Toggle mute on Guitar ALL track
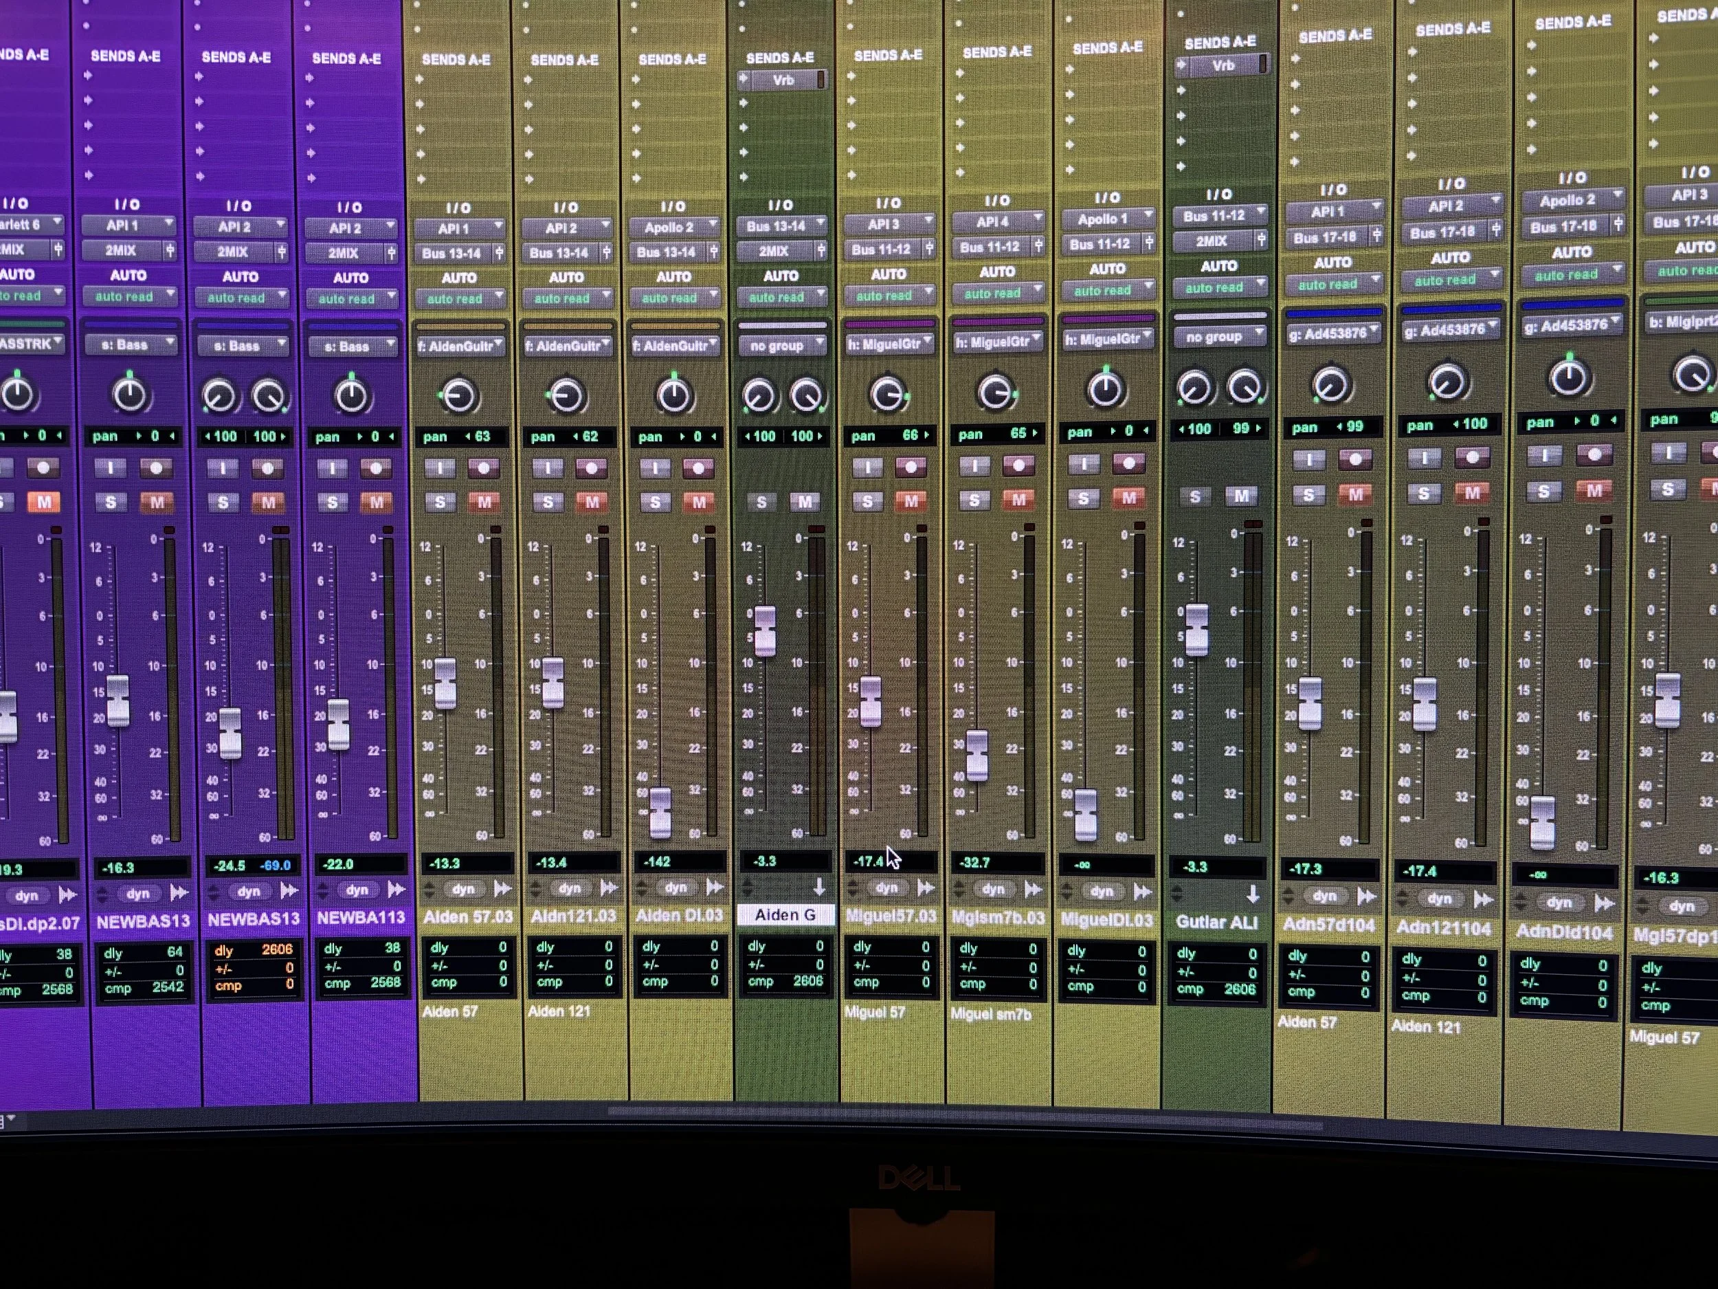The image size is (1718, 1289). pos(1241,496)
